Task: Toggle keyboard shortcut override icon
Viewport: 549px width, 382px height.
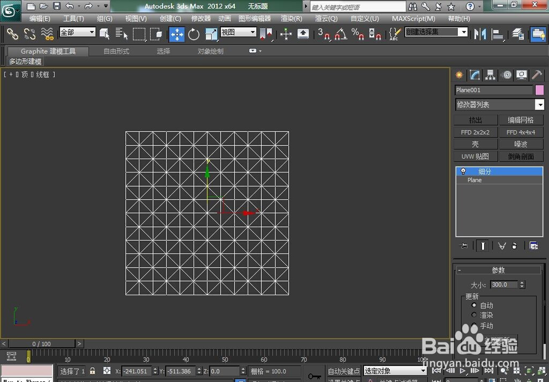Action: pos(303,34)
